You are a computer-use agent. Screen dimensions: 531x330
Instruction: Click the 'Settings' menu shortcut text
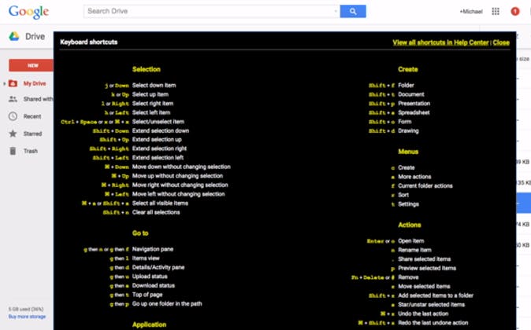[x=408, y=204]
